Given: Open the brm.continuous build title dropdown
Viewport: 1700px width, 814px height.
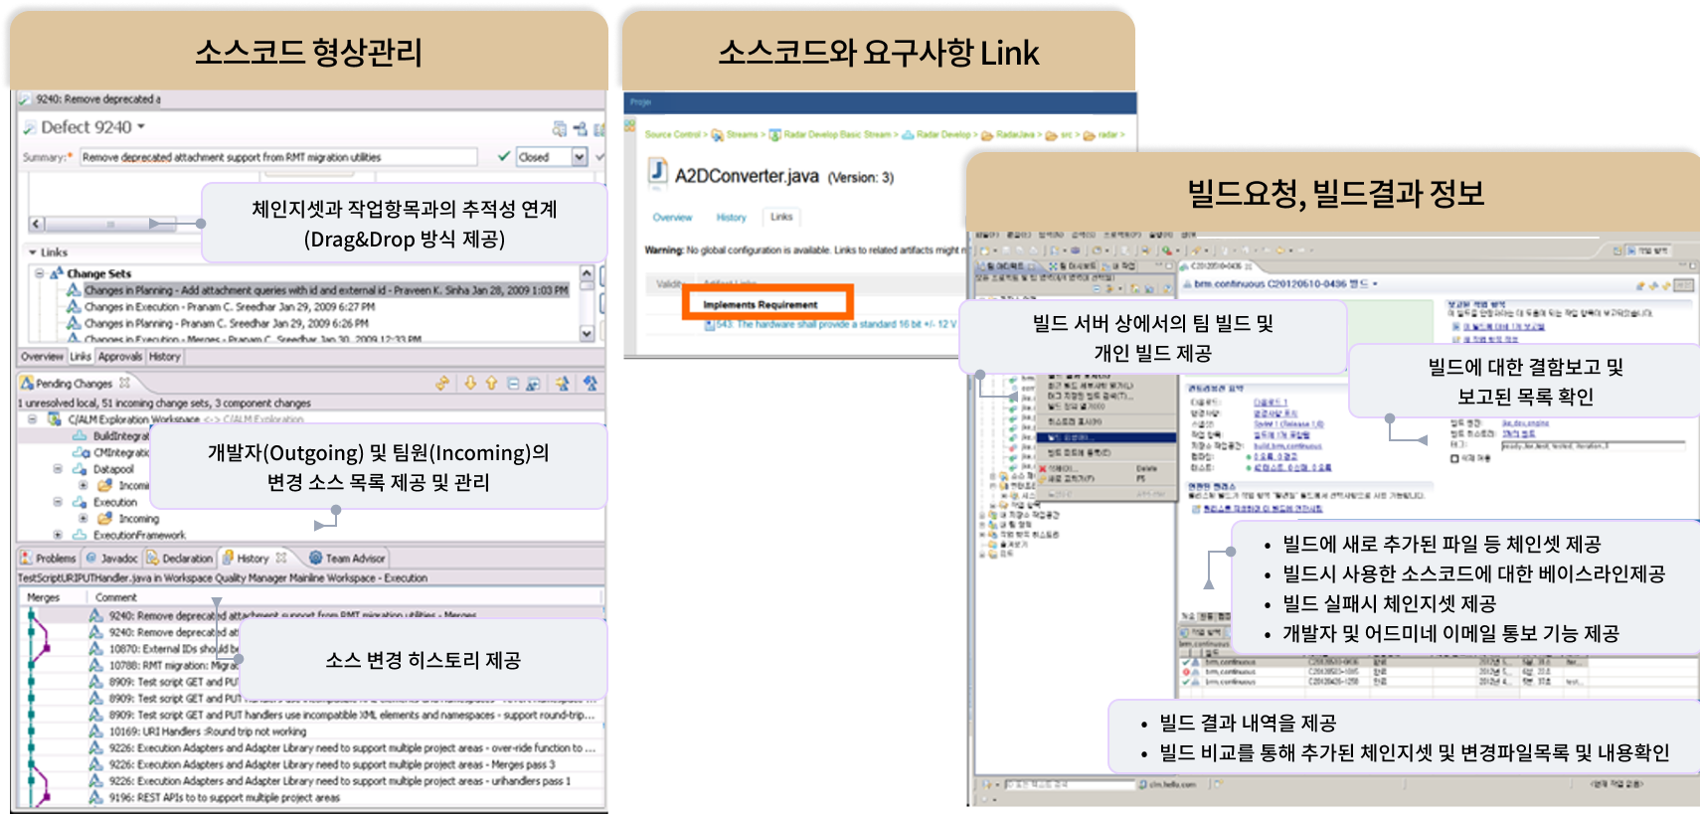Looking at the screenshot, I should [x=1375, y=284].
